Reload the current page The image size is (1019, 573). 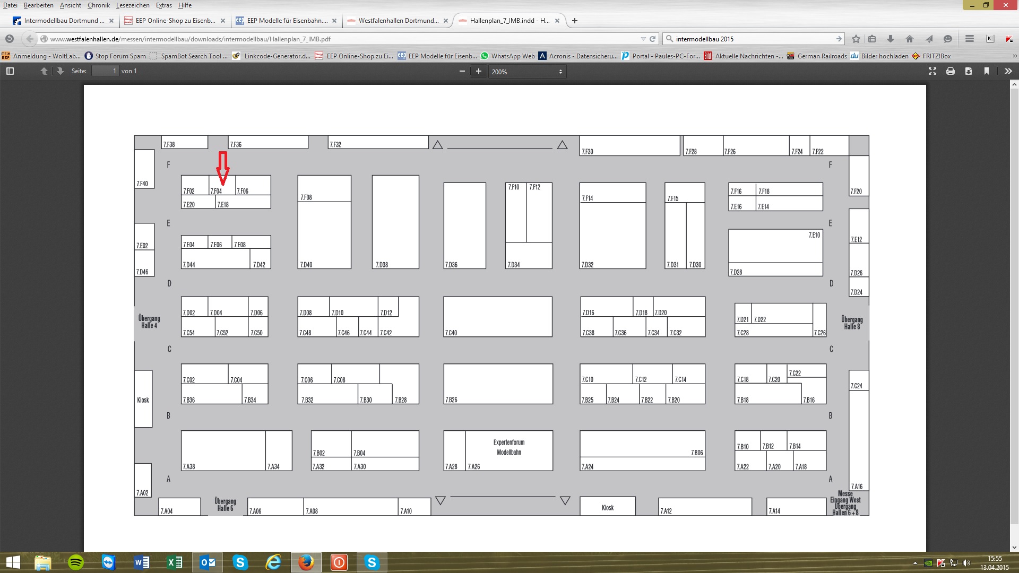tap(652, 39)
